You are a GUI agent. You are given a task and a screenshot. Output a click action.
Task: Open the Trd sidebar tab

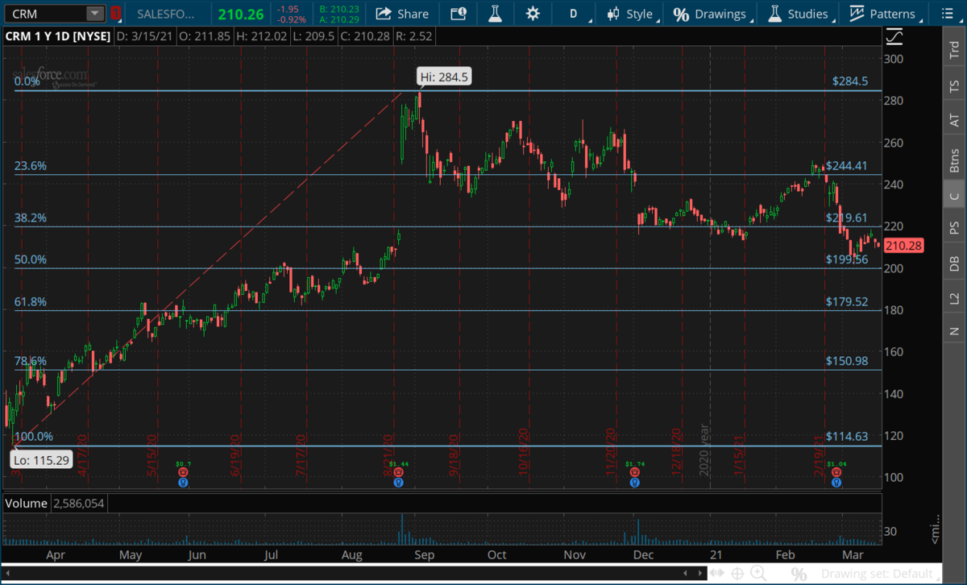[954, 50]
